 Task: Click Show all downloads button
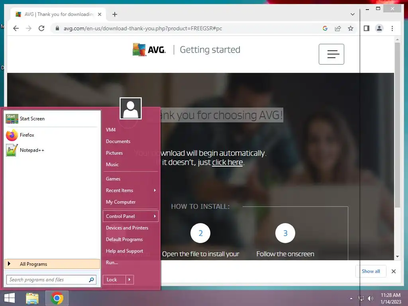[371, 271]
